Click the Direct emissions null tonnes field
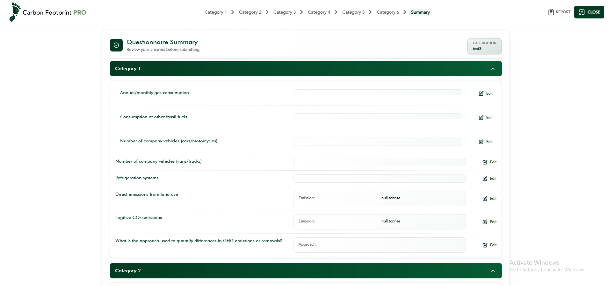 [x=379, y=198]
